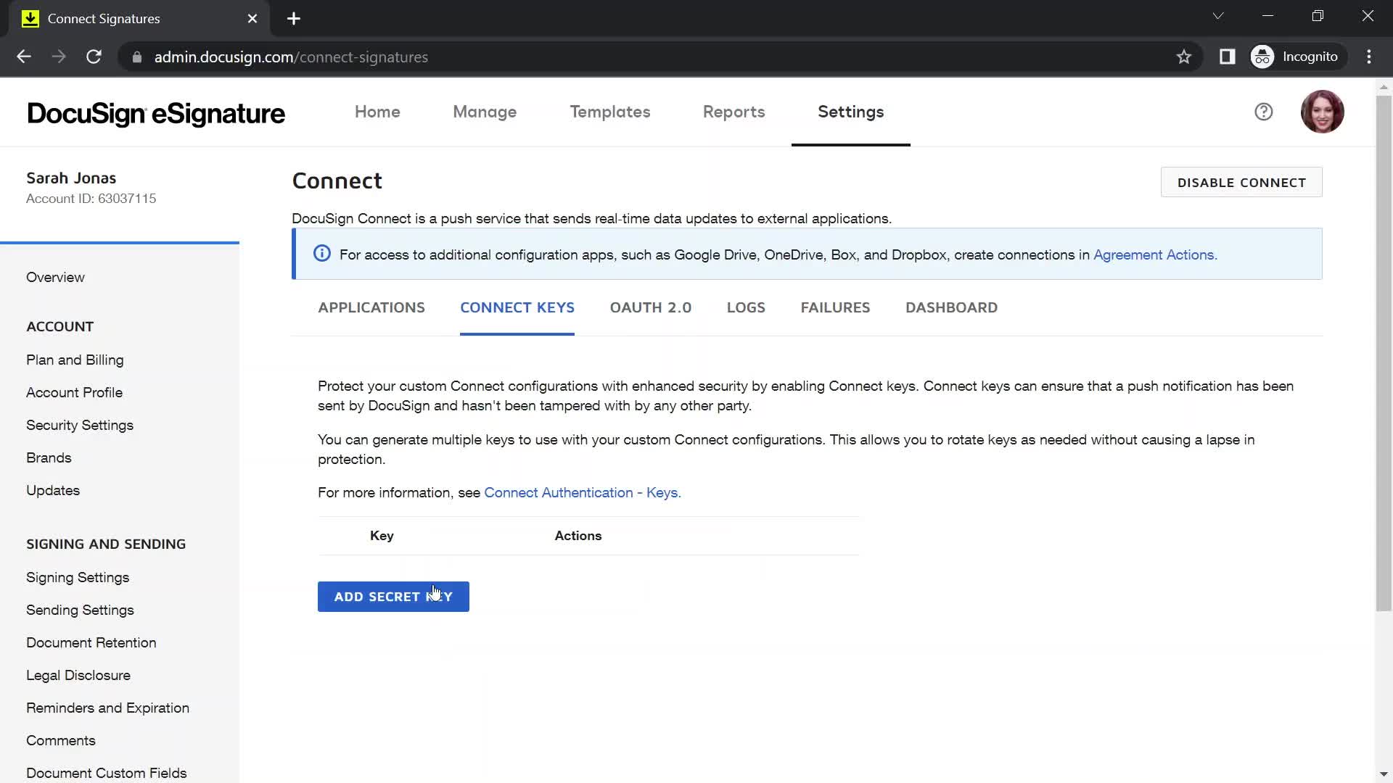Select the FAILURES tab
The width and height of the screenshot is (1393, 783).
point(835,307)
